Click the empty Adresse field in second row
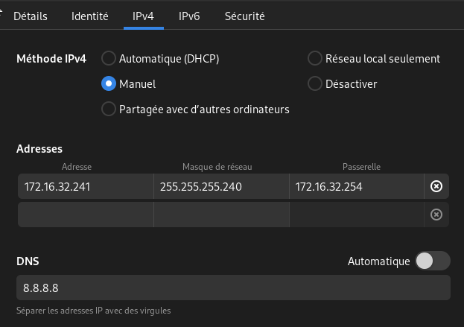This screenshot has width=464, height=327. (x=85, y=215)
